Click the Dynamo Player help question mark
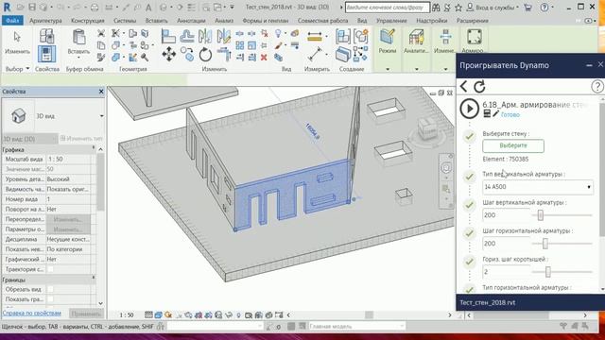The width and height of the screenshot is (605, 340). coord(596,86)
